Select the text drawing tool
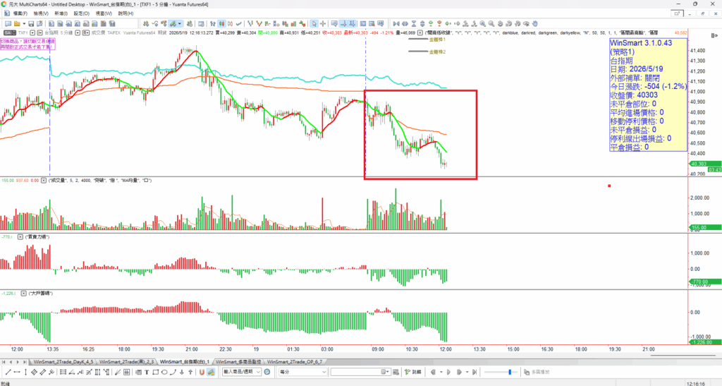Viewport: 722px width, 386px height. [147, 372]
